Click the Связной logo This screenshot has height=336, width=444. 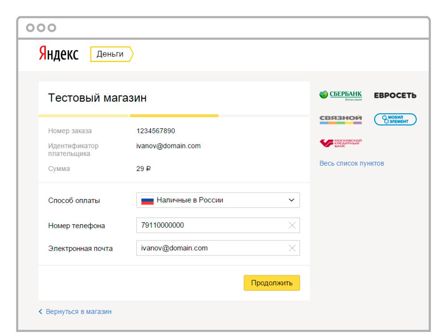340,118
